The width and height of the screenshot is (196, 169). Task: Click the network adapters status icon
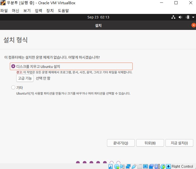click(x=128, y=166)
